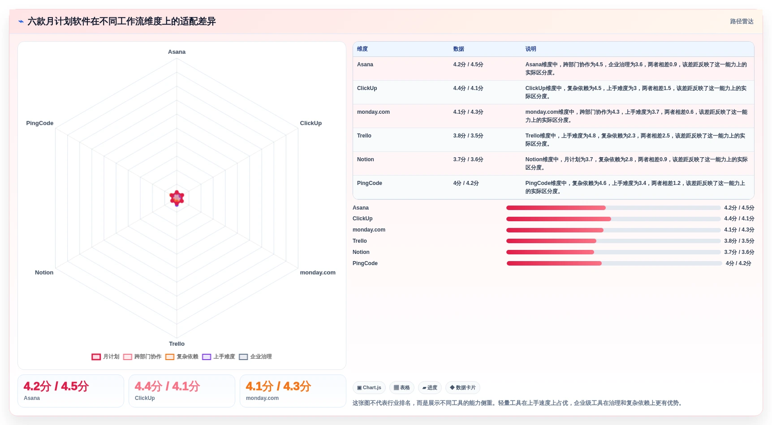The width and height of the screenshot is (772, 425).
Task: Click the Asana progress bar
Action: [613, 208]
